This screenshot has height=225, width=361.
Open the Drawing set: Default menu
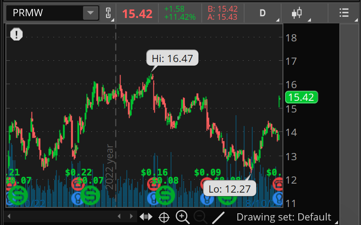287,217
